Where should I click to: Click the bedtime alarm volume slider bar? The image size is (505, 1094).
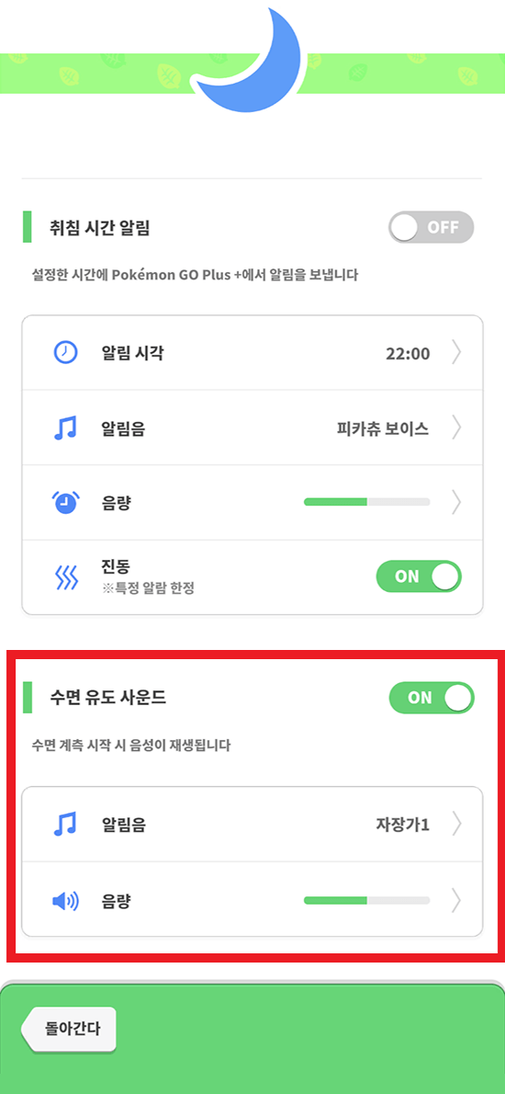[x=367, y=502]
